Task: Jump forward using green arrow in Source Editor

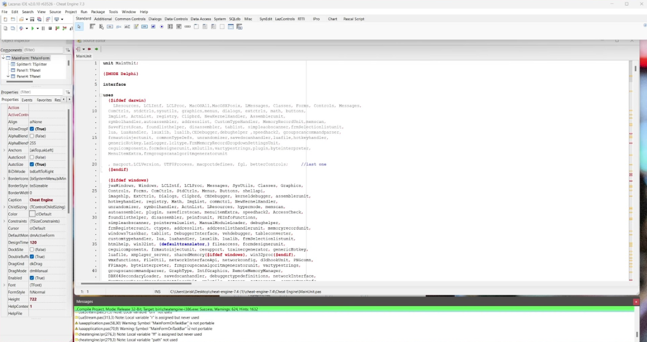Action: [x=97, y=49]
